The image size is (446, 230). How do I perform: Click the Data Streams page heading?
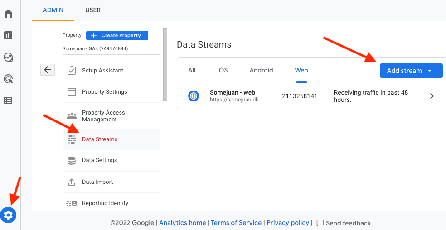204,45
